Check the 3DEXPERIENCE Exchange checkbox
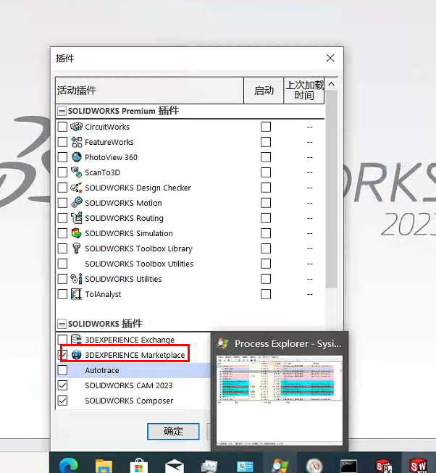436x473 pixels. tap(62, 340)
